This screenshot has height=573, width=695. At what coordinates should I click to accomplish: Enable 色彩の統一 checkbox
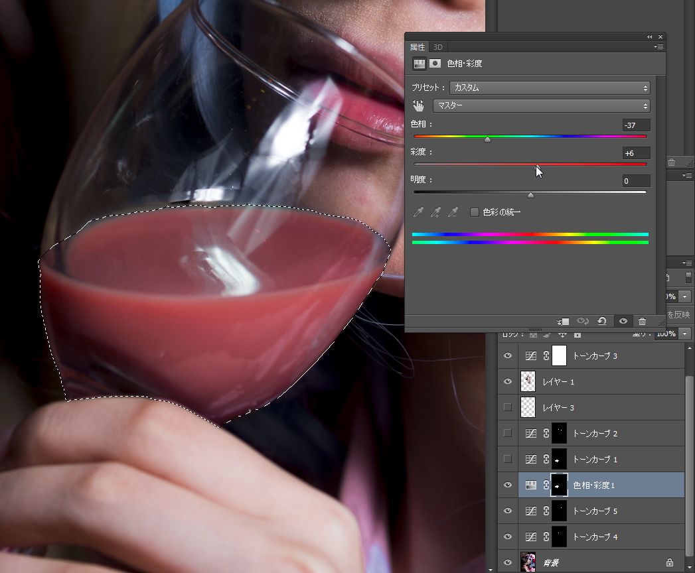474,212
